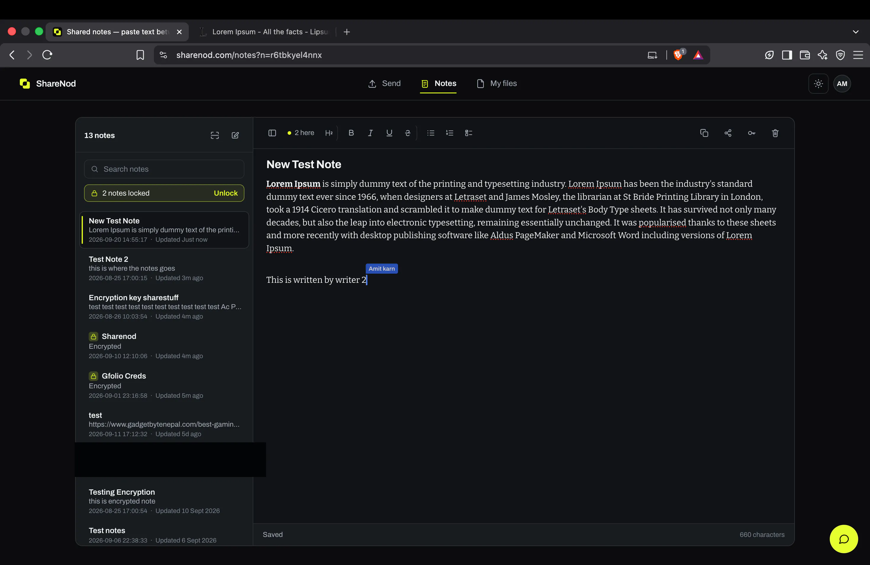Toggle underline formatting
This screenshot has width=870, height=565.
389,133
